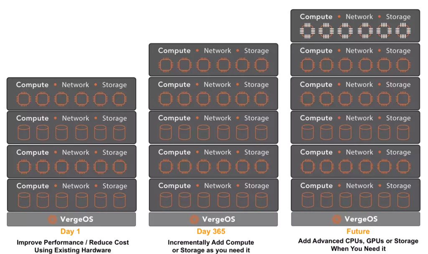Image resolution: width=428 pixels, height=254 pixels.
Task: Click "When You Need it" caption line
Action: coord(358,249)
